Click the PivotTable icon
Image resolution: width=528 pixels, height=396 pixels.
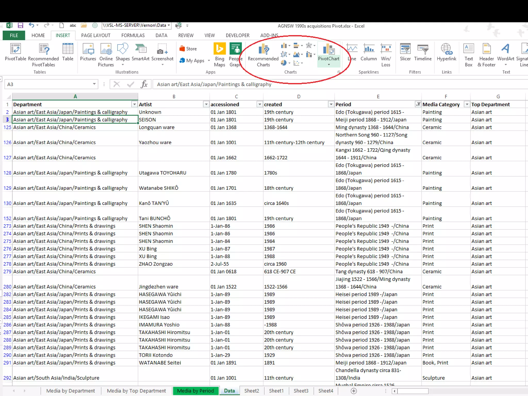pyautogui.click(x=15, y=49)
